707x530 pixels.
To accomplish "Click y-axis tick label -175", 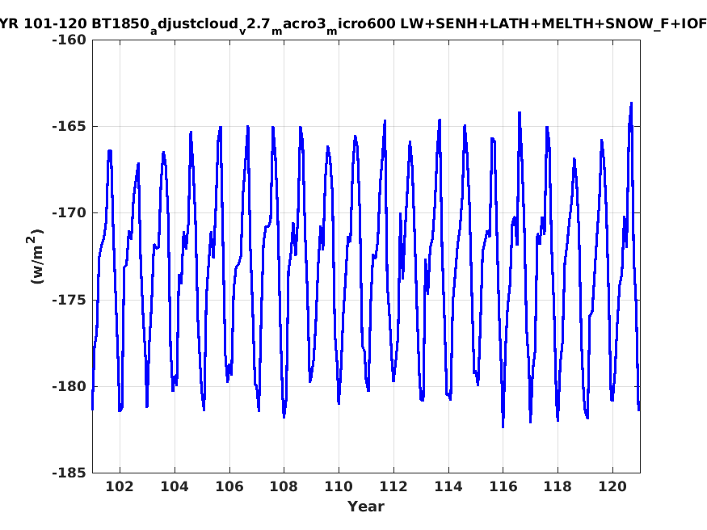I will [69, 300].
